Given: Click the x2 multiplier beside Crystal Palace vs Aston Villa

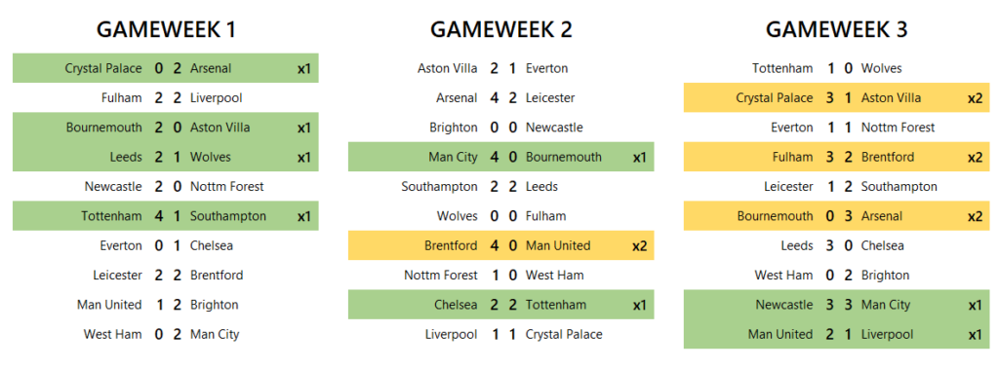Looking at the screenshot, I should pyautogui.click(x=975, y=98).
